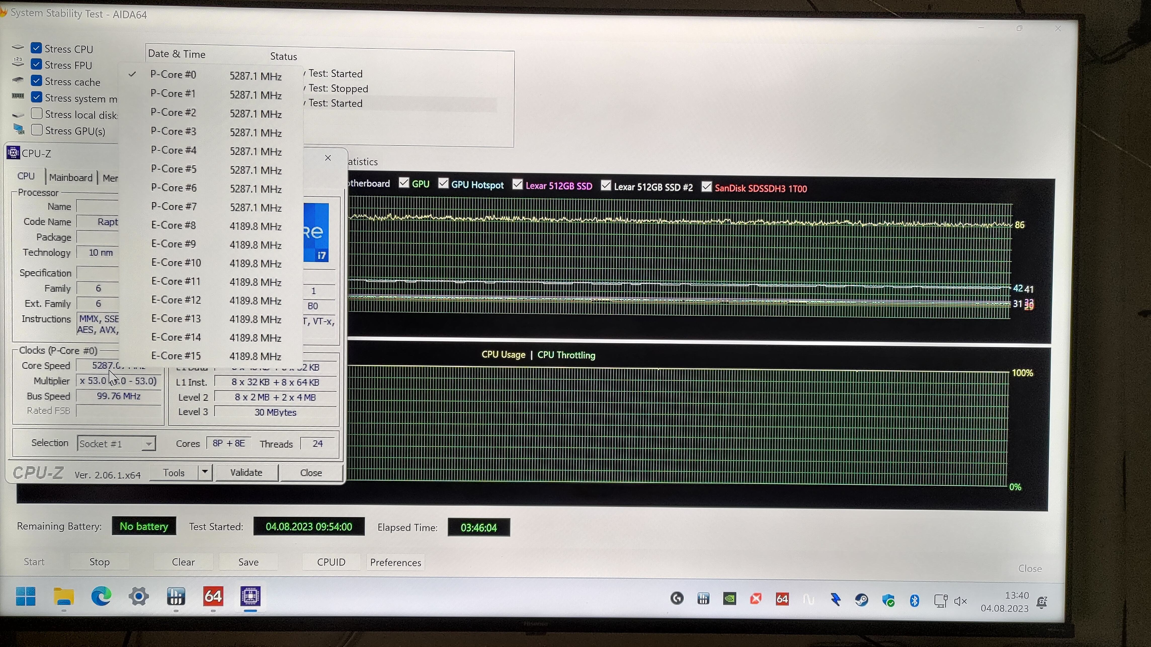Switch to the Mainboard tab in CPU-Z
1151x647 pixels.
coord(71,177)
